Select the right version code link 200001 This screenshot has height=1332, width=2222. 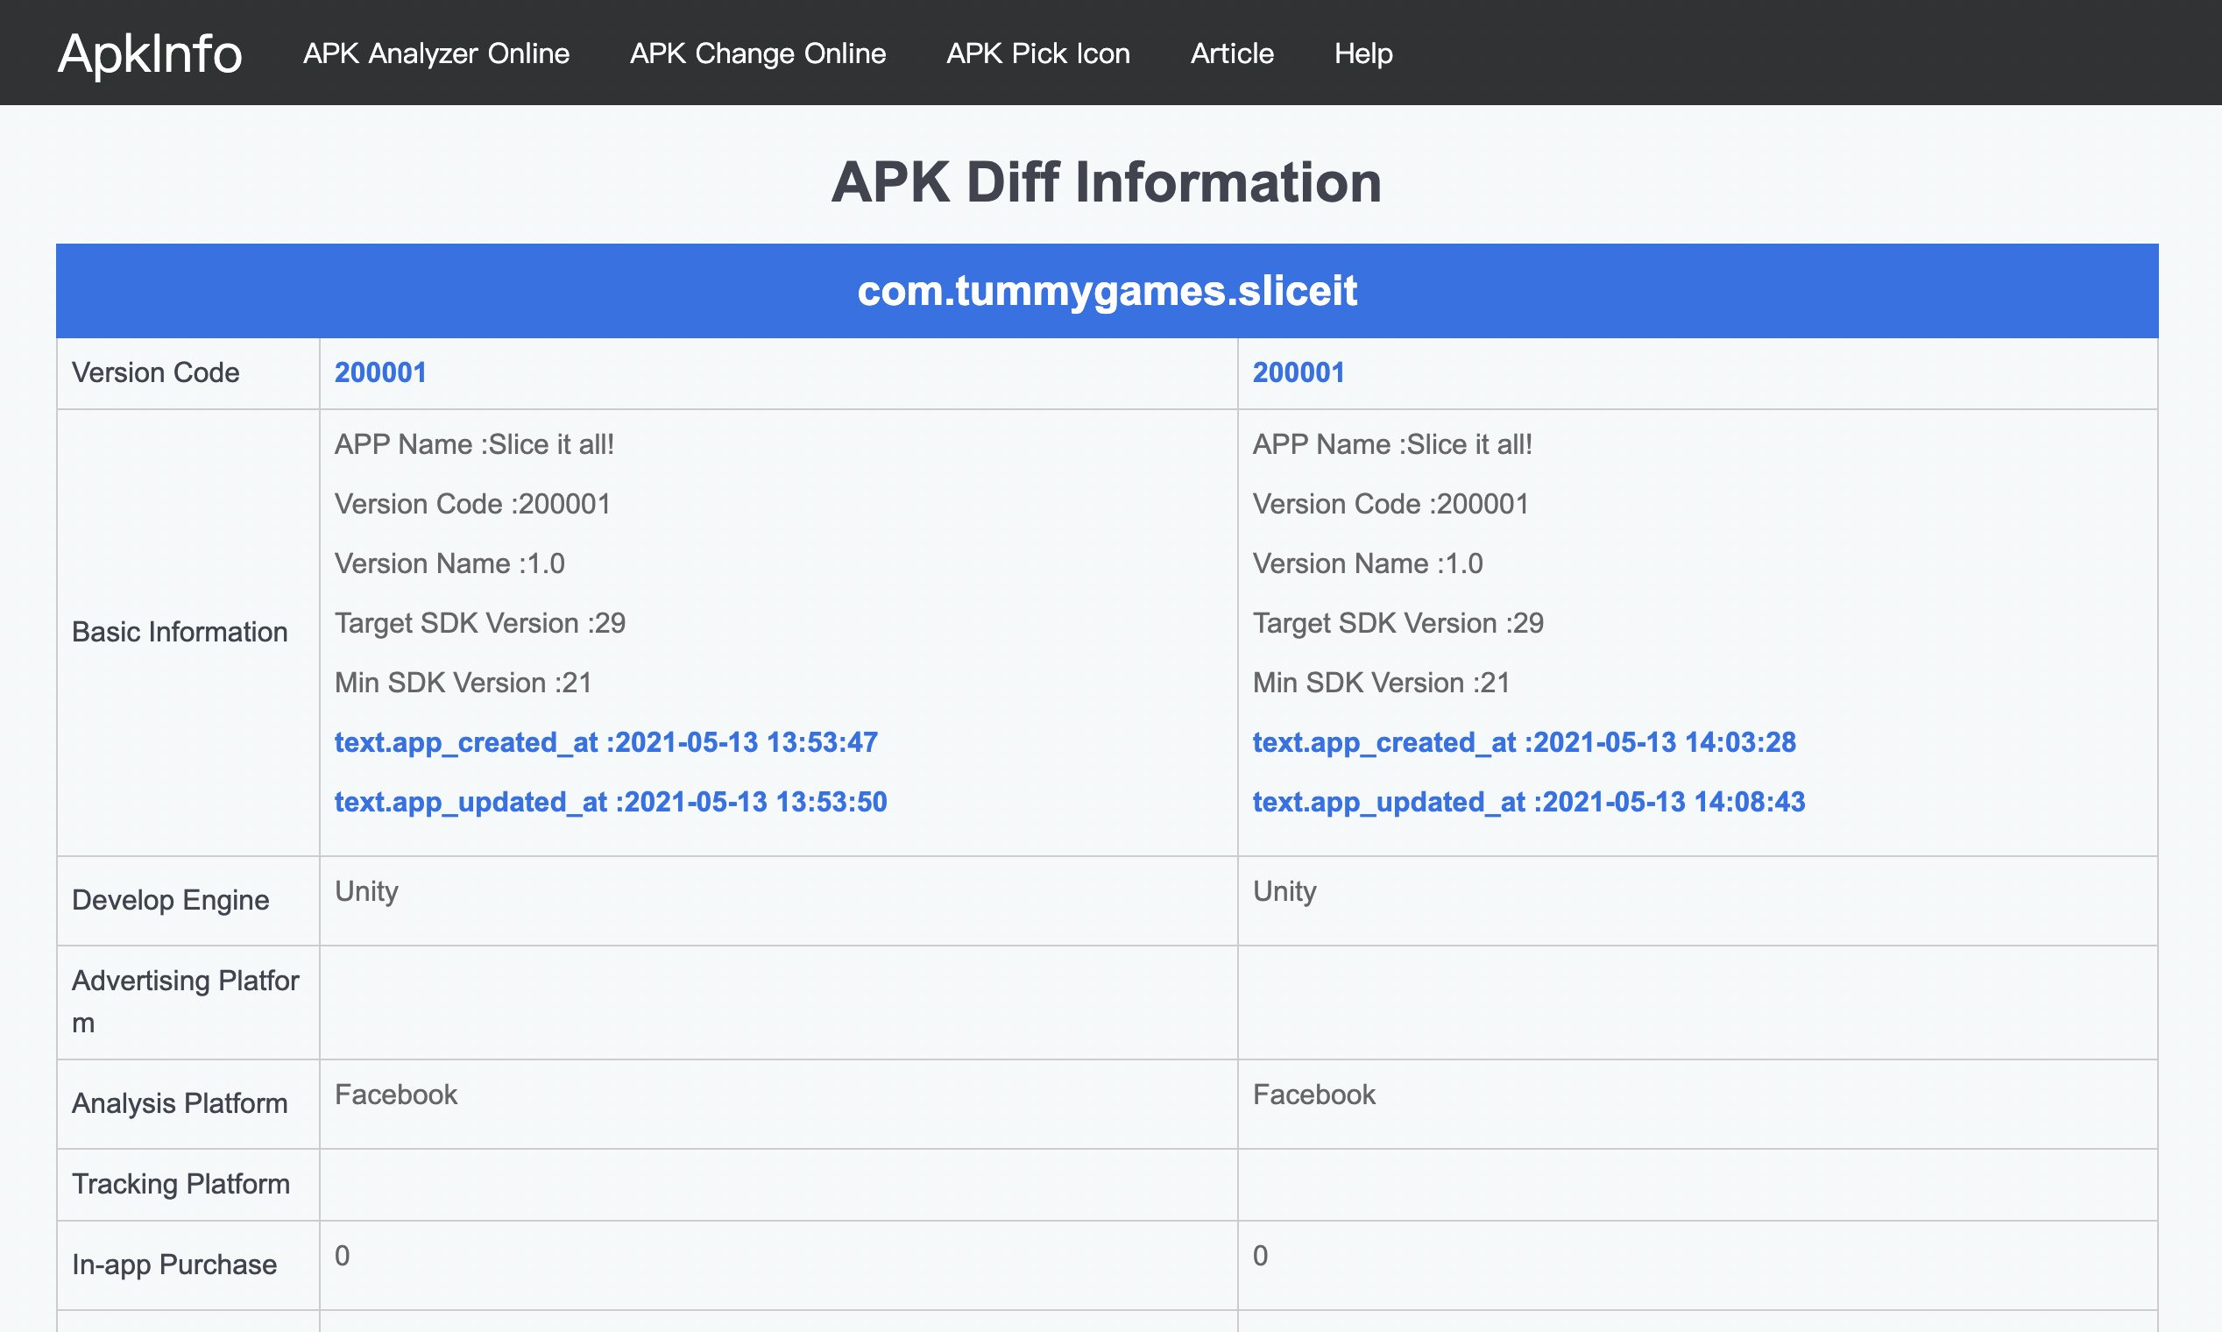[x=1298, y=372]
